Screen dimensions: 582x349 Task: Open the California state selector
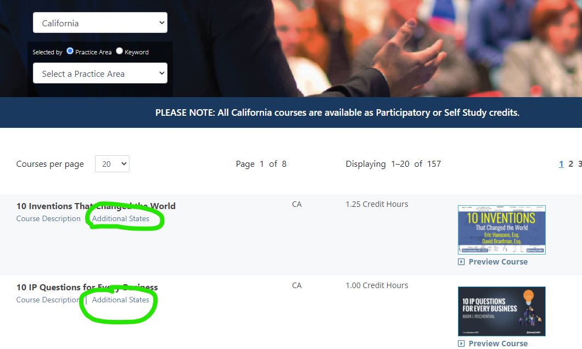[100, 22]
